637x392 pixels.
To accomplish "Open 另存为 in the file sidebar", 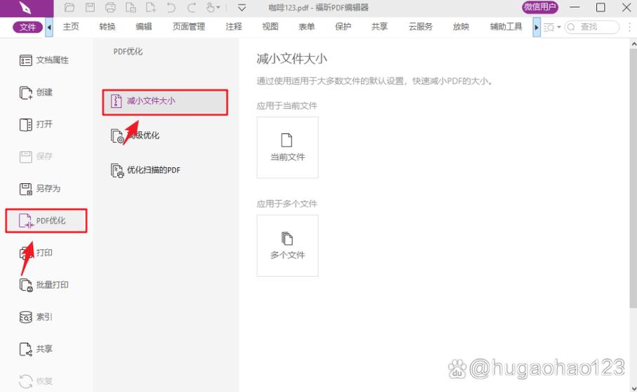I will pos(40,188).
